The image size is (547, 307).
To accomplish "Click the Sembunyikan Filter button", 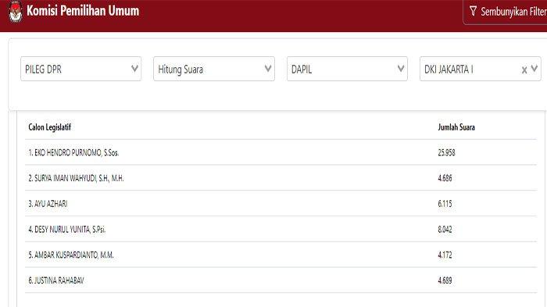I will coord(506,12).
